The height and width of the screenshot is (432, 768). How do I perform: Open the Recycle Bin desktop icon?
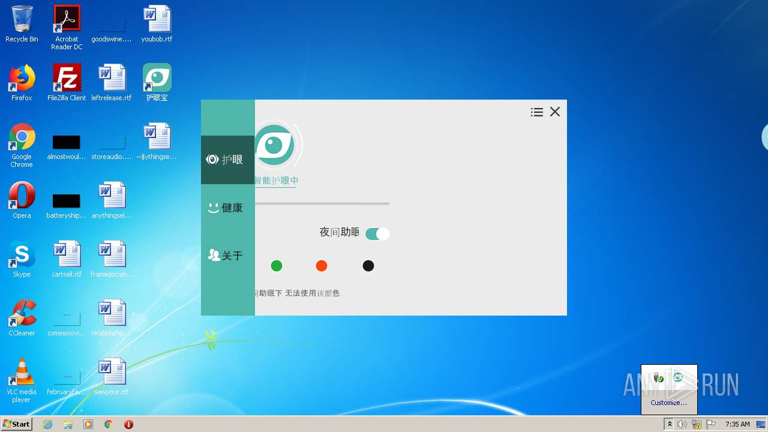point(22,24)
